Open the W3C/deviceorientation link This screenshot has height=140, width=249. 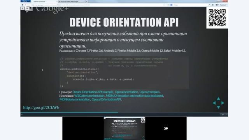[89, 96]
